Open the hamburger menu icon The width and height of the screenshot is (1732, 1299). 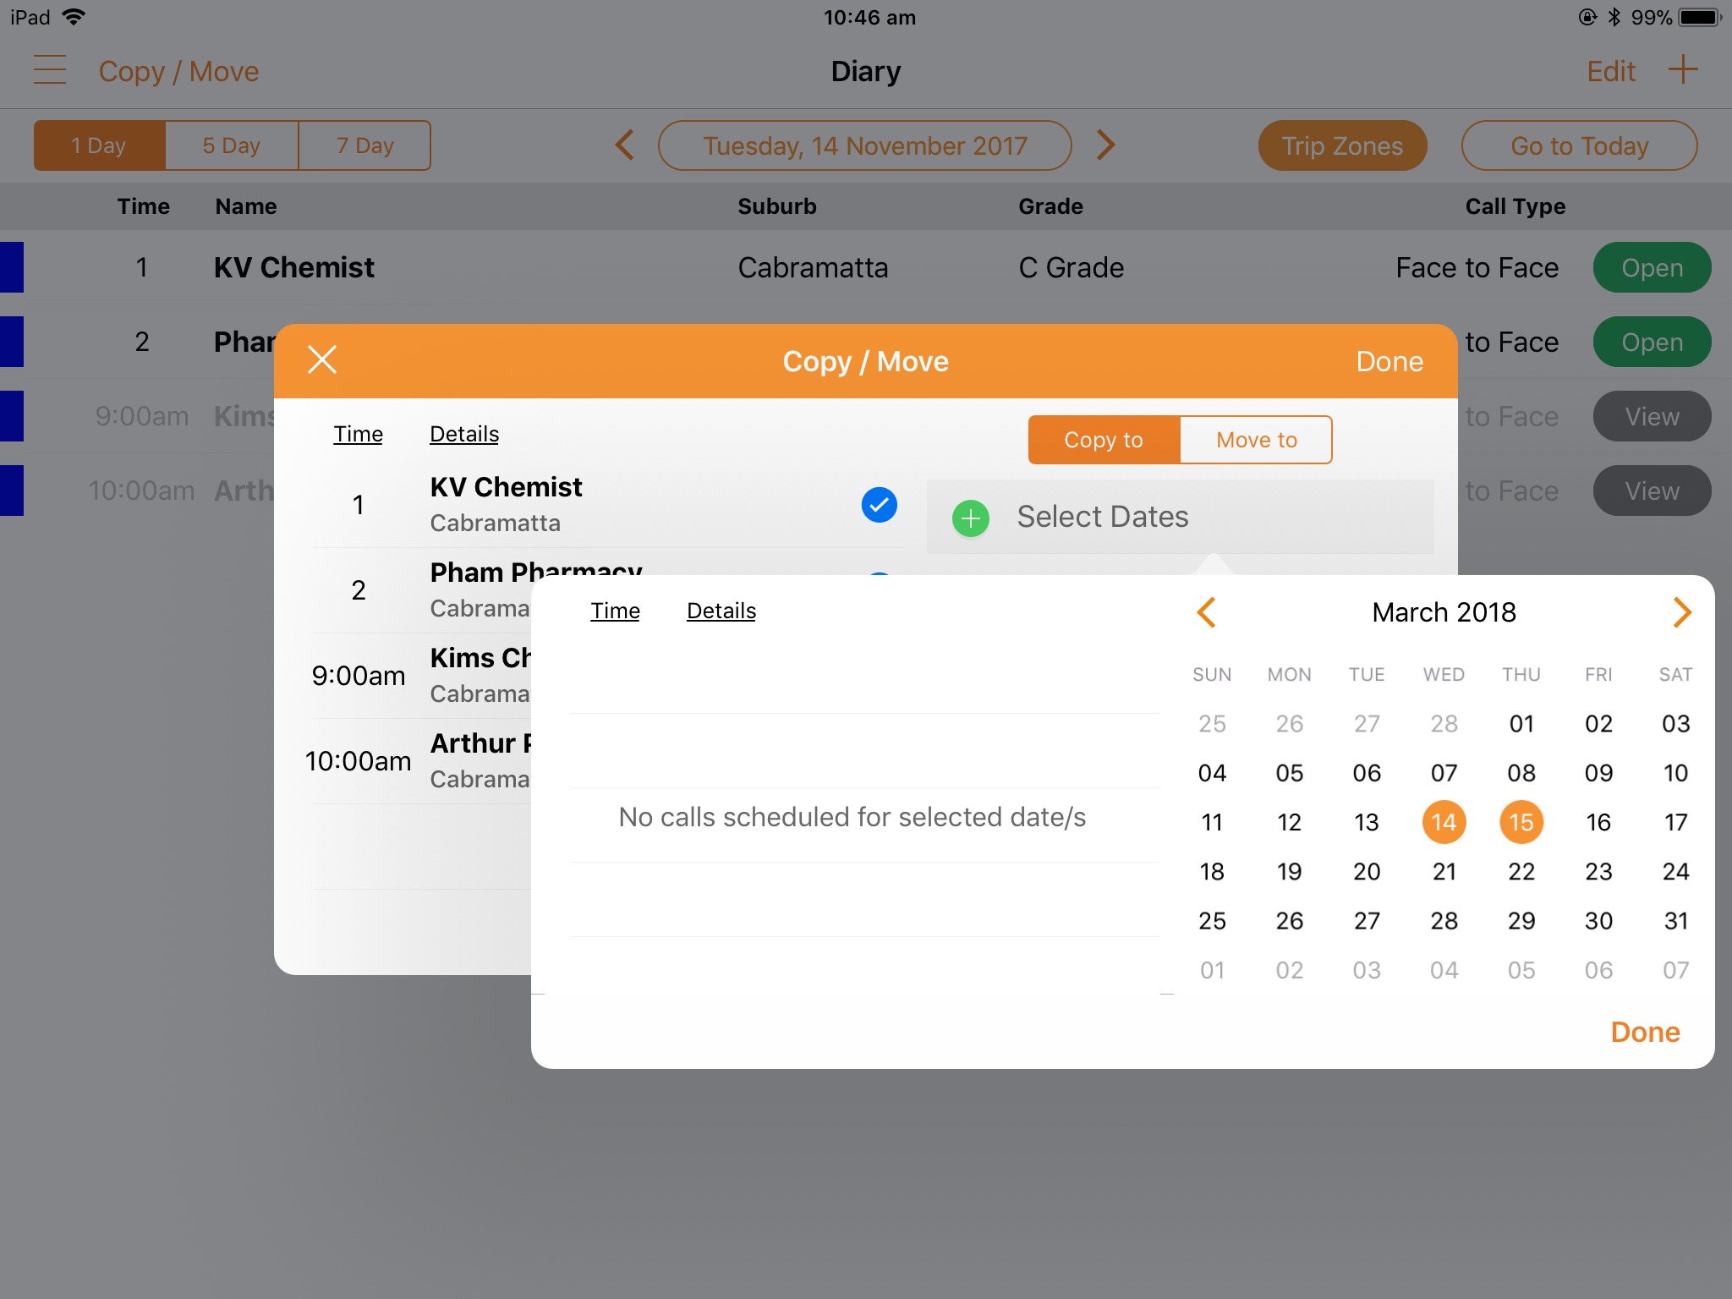tap(50, 70)
